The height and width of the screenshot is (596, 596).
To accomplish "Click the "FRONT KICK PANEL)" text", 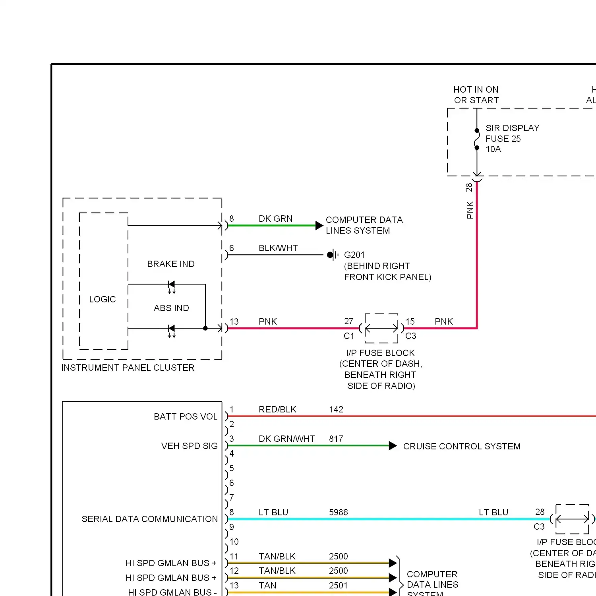I will coord(387,277).
